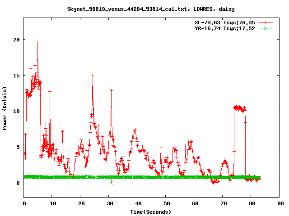289x216 pixels.
Task: Click y-axis tick label 5
Action: [18, 147]
